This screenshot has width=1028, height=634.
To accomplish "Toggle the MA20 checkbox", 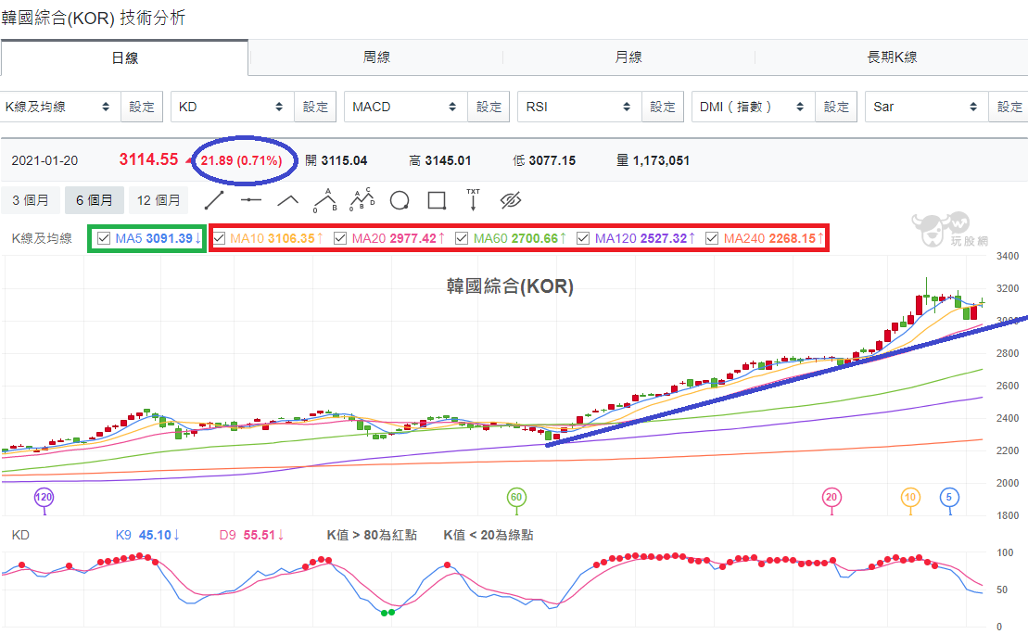I will pos(340,238).
